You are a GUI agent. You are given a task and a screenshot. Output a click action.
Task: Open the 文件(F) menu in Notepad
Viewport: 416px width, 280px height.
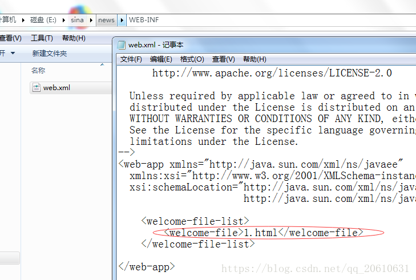click(131, 59)
